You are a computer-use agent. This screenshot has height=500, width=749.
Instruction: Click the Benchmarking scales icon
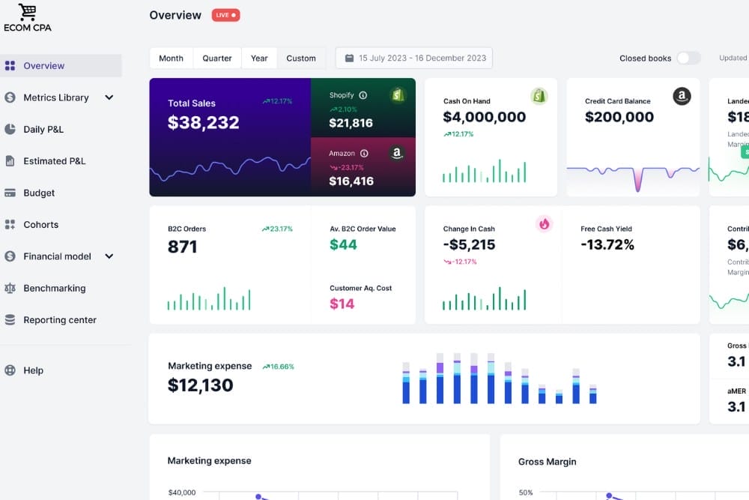10,288
